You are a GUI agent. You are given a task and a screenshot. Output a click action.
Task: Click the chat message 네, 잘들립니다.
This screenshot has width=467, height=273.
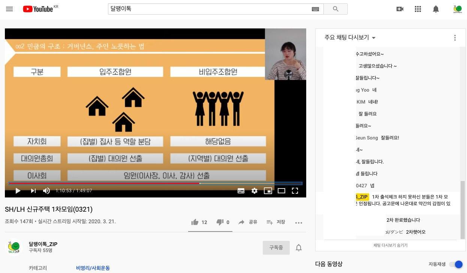(x=370, y=162)
